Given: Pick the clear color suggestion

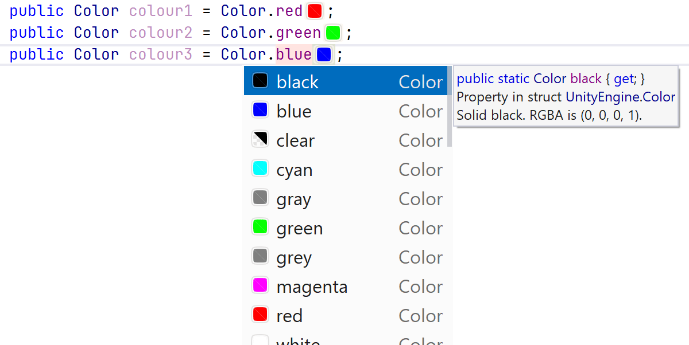Looking at the screenshot, I should pos(296,140).
